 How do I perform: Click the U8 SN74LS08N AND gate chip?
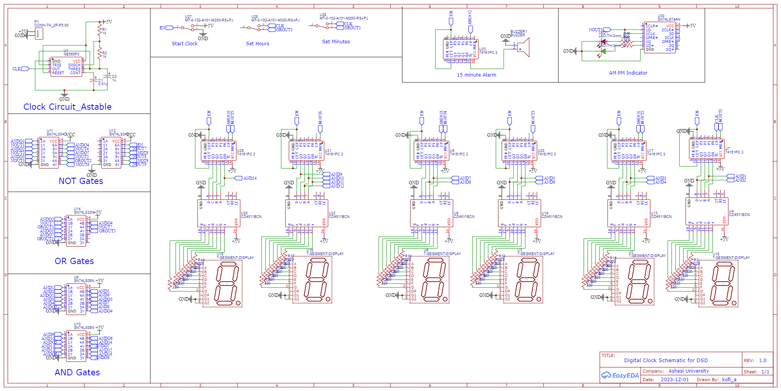point(76,299)
